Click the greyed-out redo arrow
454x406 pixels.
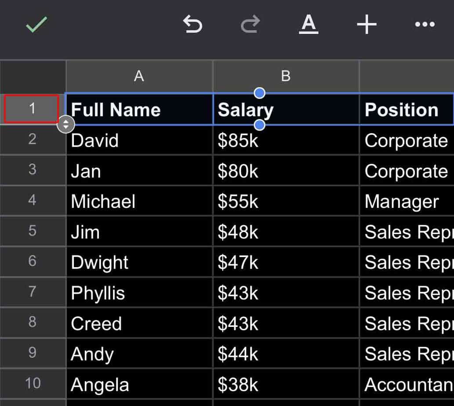(250, 25)
